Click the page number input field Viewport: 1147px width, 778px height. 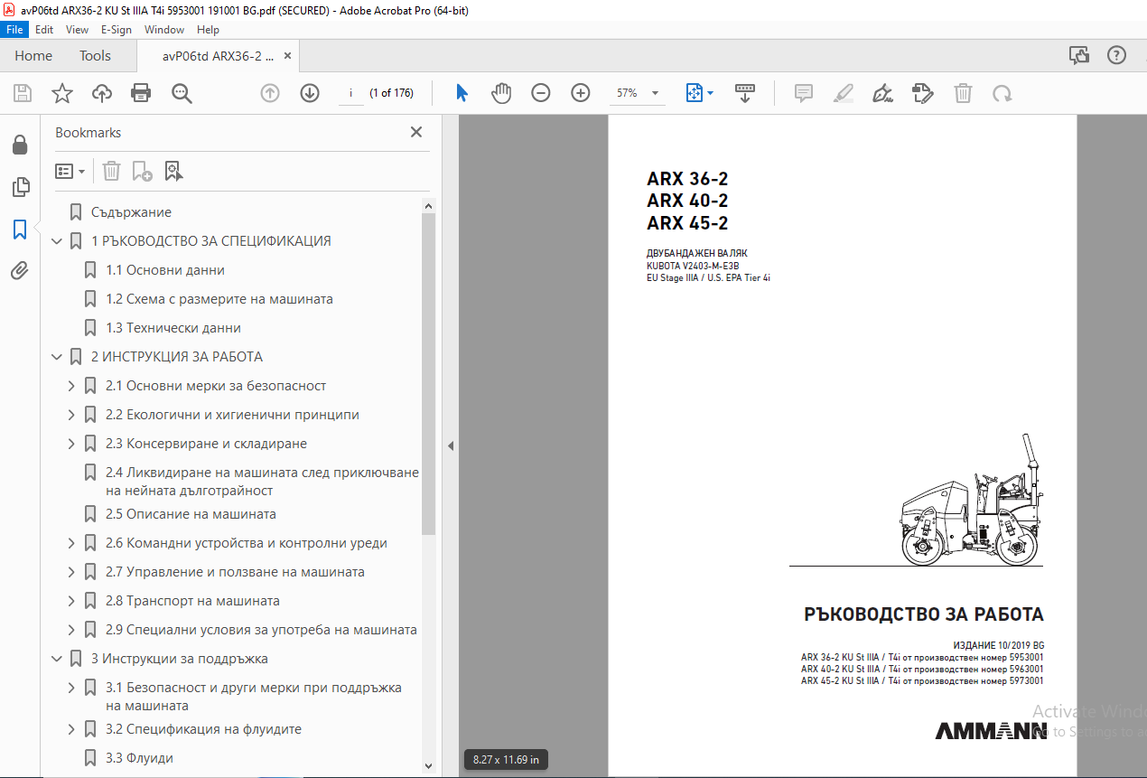click(x=350, y=93)
